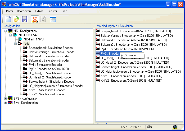Click the Shapinghead Simulations-Encoder tree icon

[25, 48]
